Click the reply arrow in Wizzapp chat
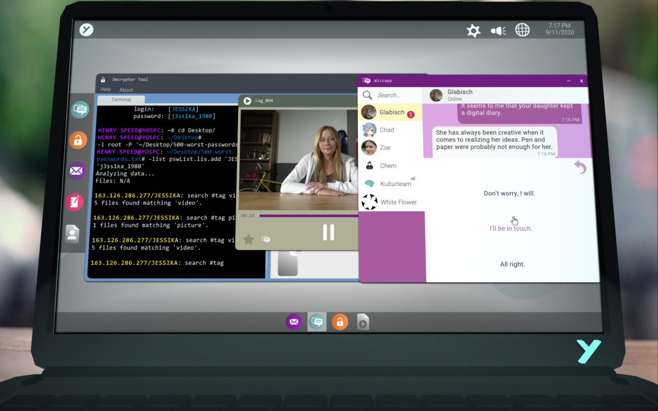This screenshot has height=411, width=658. pyautogui.click(x=580, y=167)
